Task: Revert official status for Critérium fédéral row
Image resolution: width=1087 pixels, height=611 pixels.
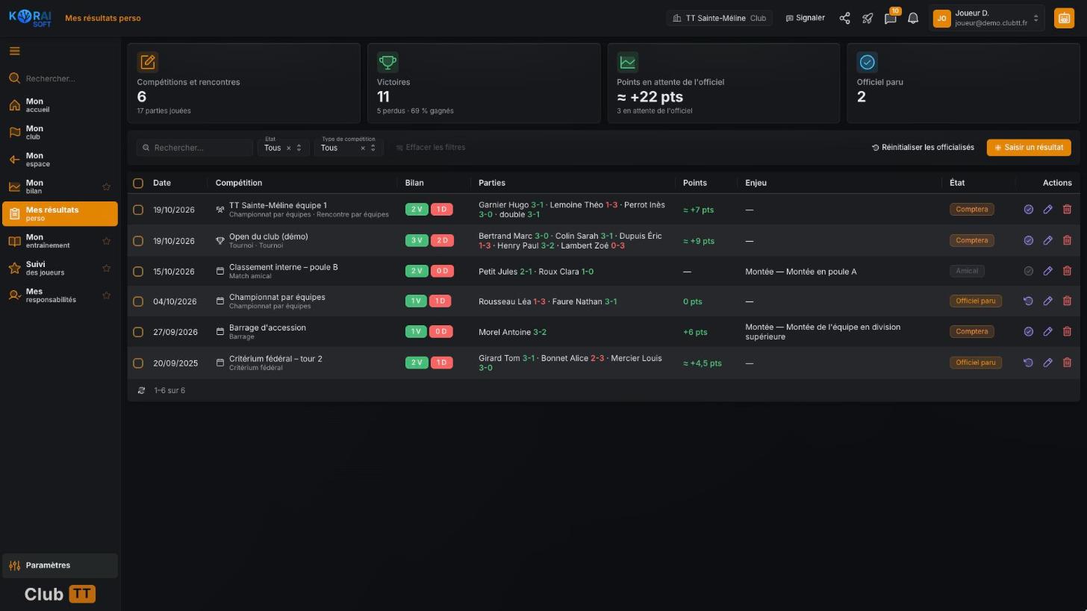Action: (1028, 363)
